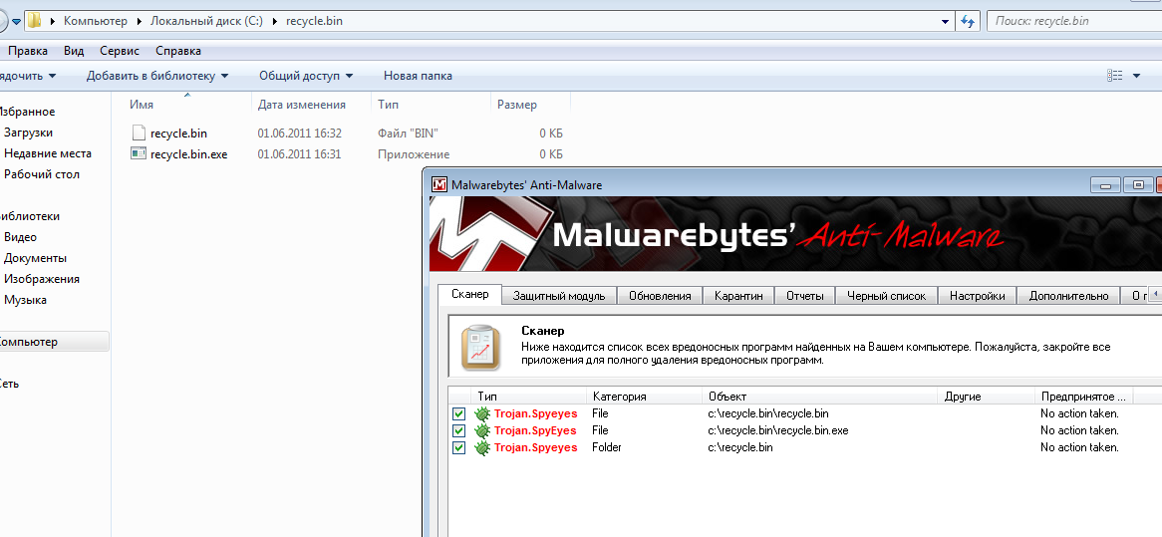The image size is (1162, 537).
Task: Click Локальный диск (C:) in the breadcrumb
Action: coord(206,21)
